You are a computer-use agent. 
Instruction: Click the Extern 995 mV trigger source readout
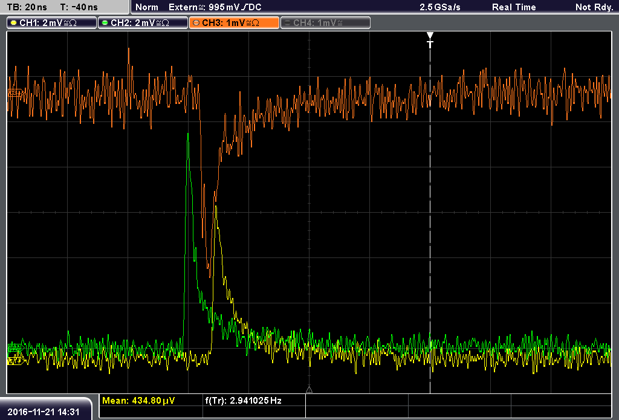(x=215, y=7)
